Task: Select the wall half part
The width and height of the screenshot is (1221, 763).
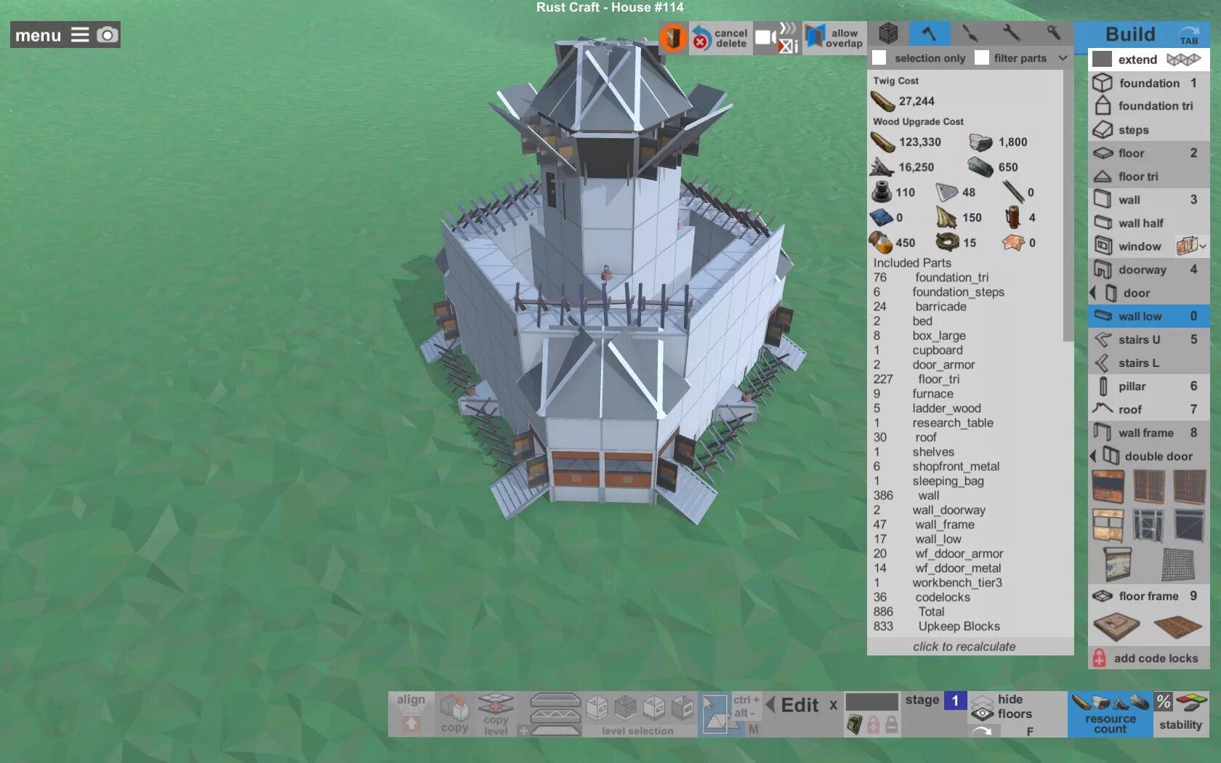Action: pos(1148,223)
